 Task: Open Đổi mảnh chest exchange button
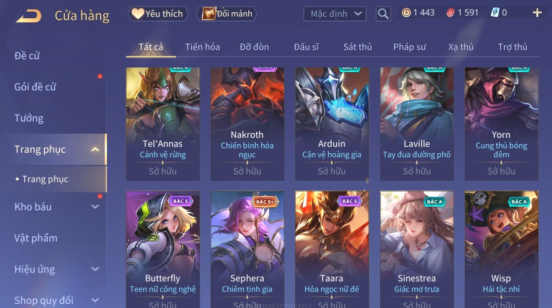[227, 14]
